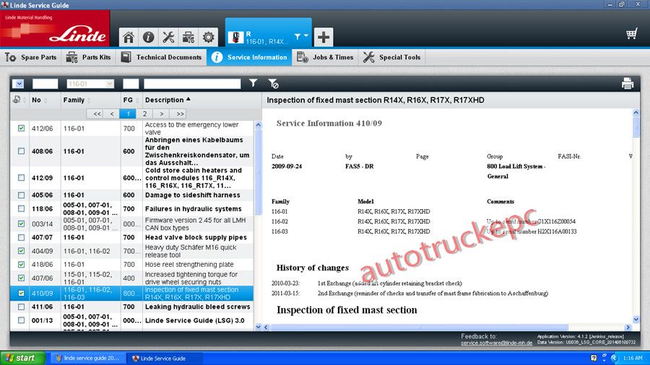Switch to Technical Documents tab
Image resolution: width=650 pixels, height=365 pixels.
tap(161, 57)
